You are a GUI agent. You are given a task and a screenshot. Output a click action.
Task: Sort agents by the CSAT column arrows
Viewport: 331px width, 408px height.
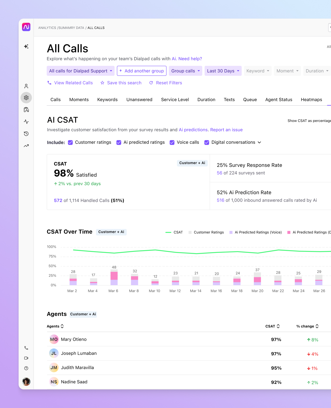coord(278,326)
